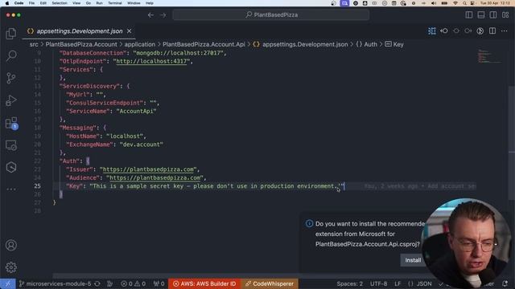Open macOS Spotlight search in menu bar
The width and height of the screenshot is (515, 289).
(464, 3)
